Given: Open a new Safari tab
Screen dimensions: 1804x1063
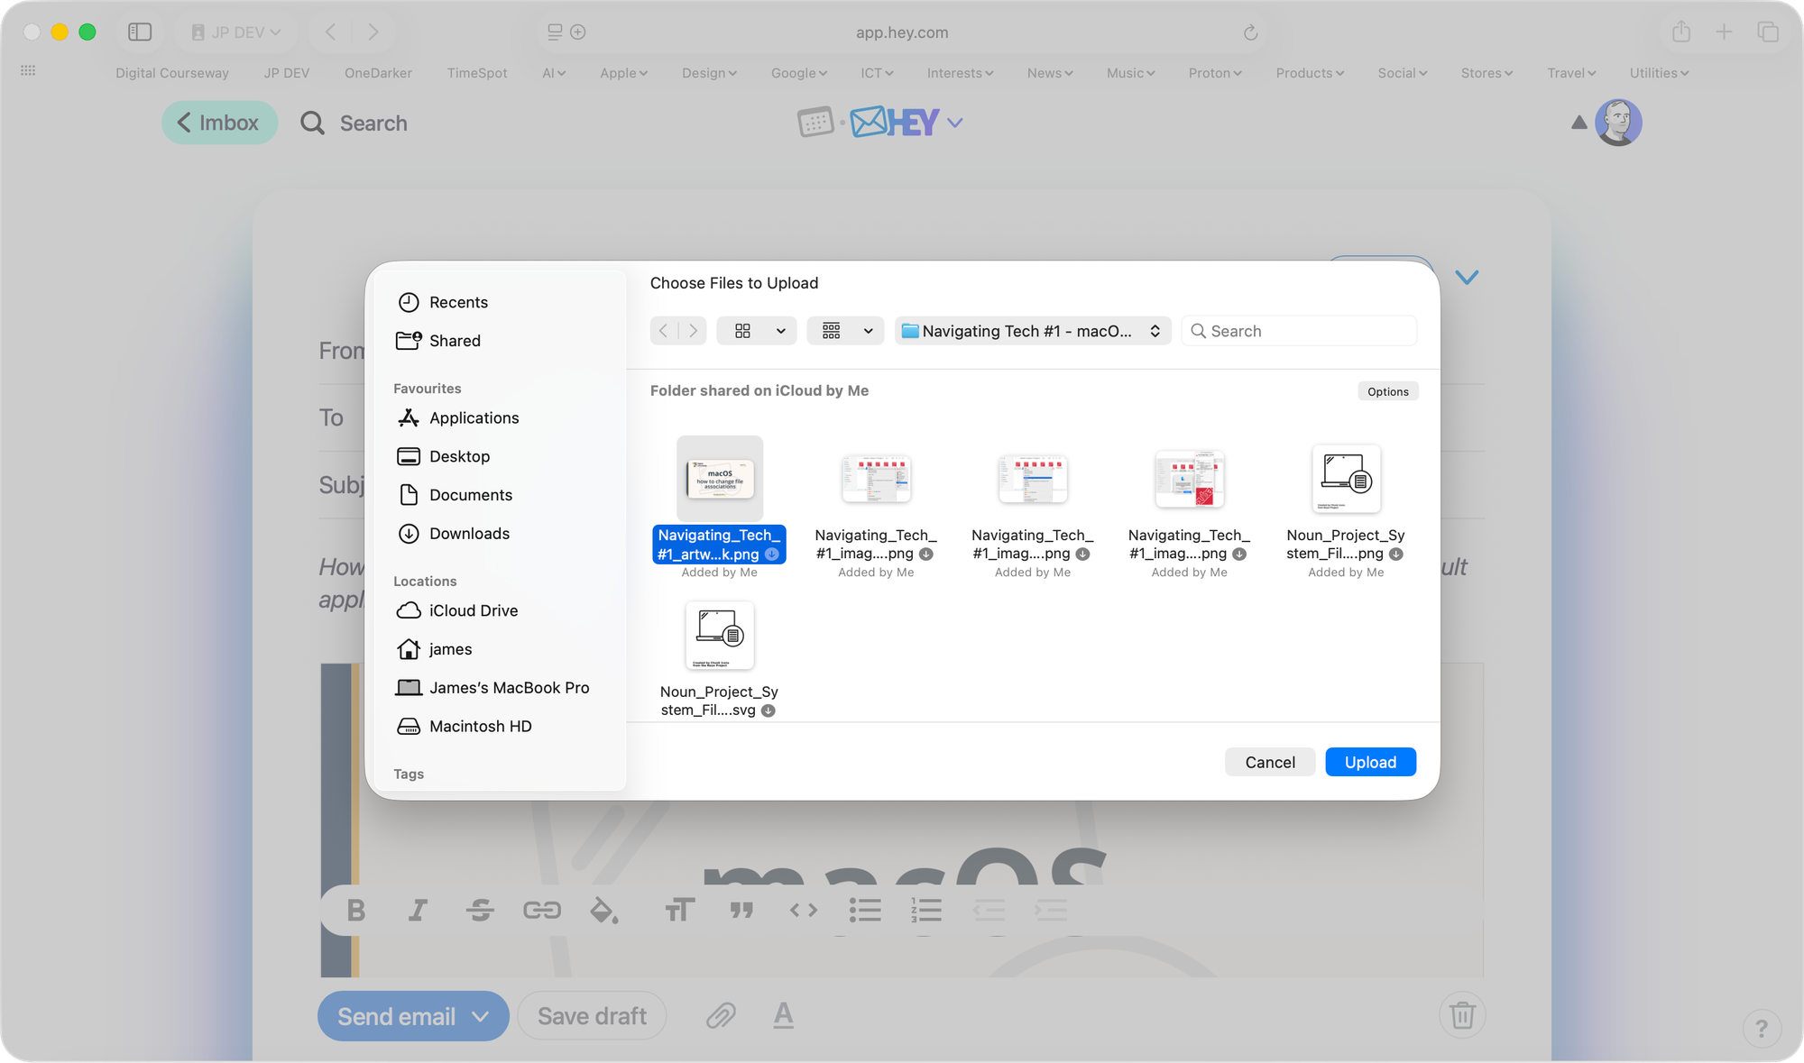Looking at the screenshot, I should [x=1724, y=32].
